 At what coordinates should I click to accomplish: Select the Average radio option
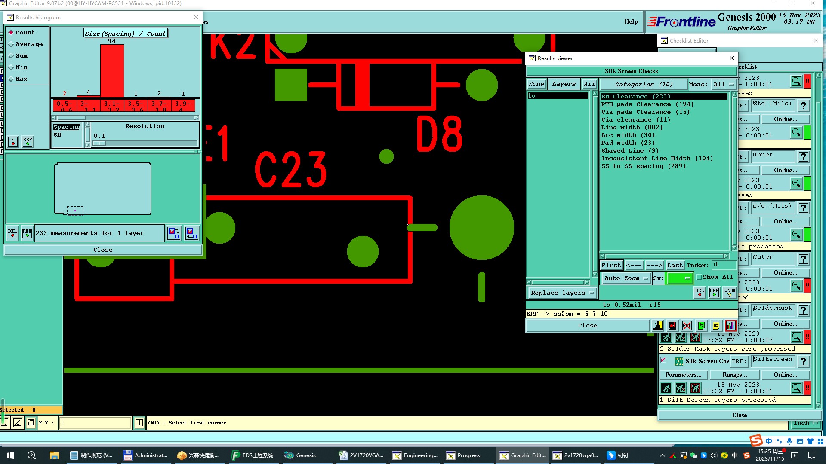click(12, 44)
